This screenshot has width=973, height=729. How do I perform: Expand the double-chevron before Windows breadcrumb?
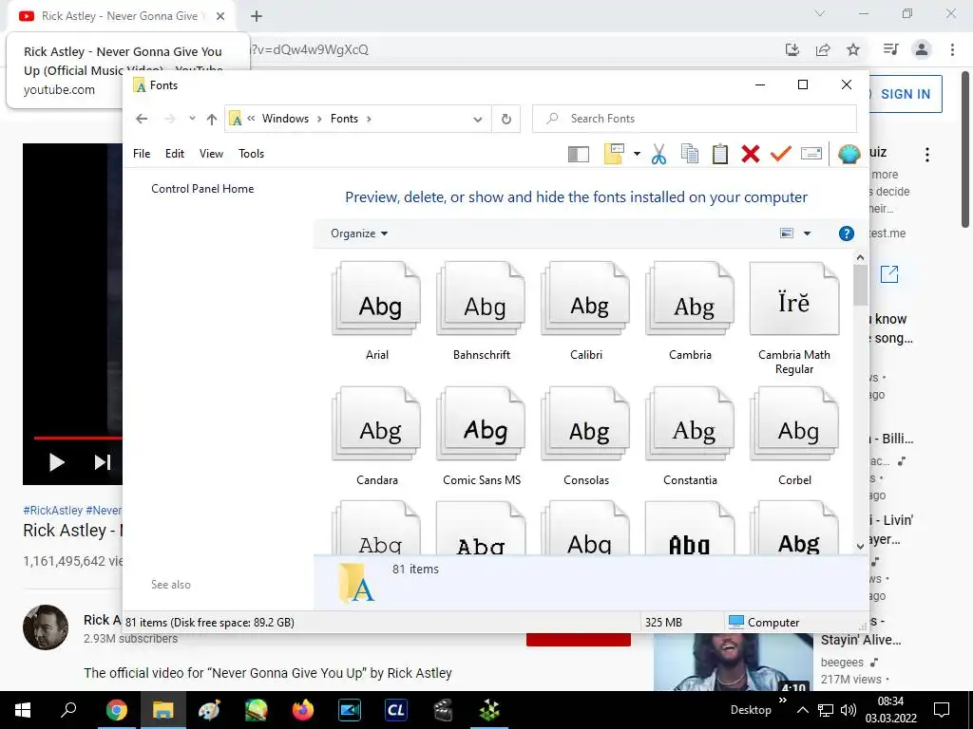(251, 119)
